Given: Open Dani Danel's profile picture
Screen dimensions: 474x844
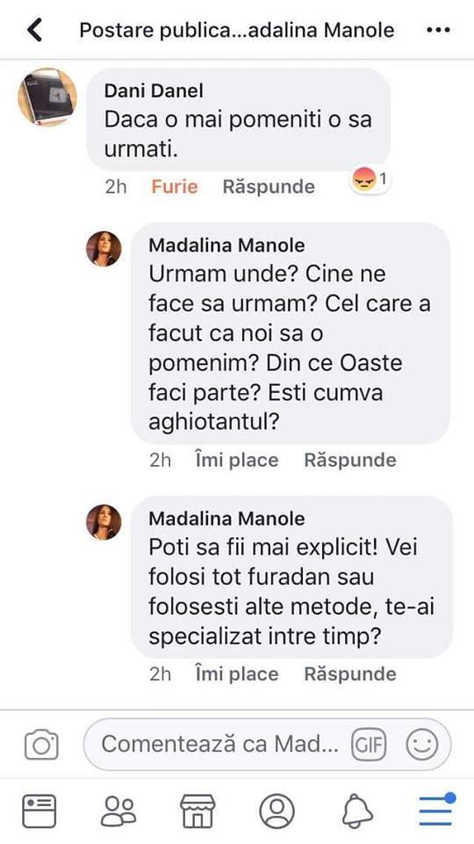Looking at the screenshot, I should 47,97.
